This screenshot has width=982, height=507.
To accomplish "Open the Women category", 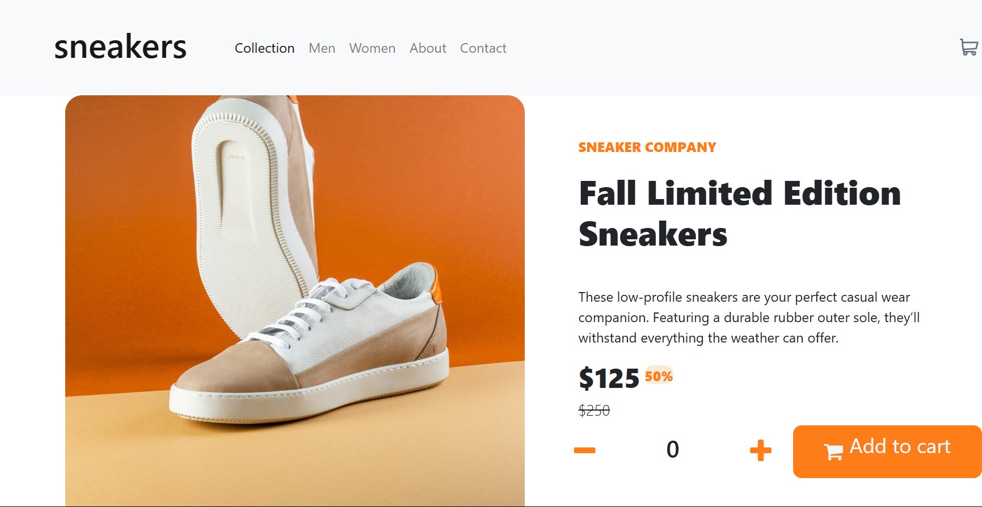I will [x=372, y=48].
